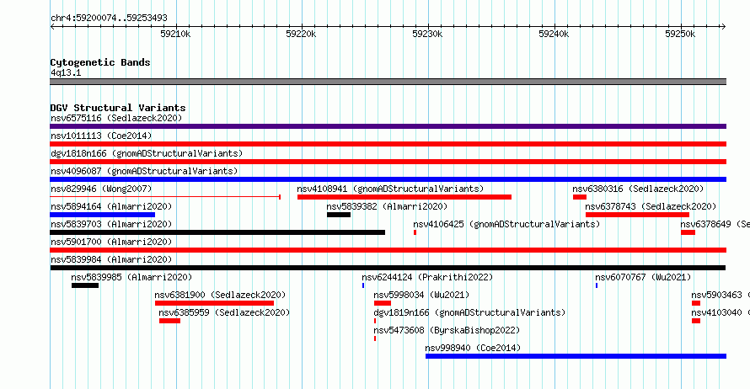Click the 59230k ruler mark
Viewport: 750px width, 389px height.
[x=427, y=34]
